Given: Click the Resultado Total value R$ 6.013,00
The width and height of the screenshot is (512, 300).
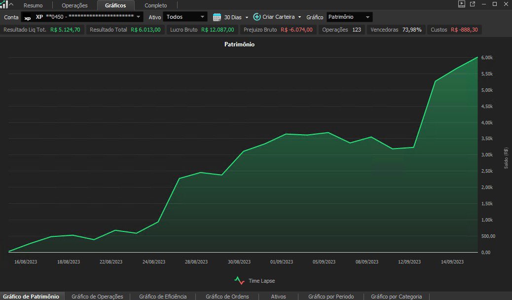Looking at the screenshot, I should (x=146, y=30).
